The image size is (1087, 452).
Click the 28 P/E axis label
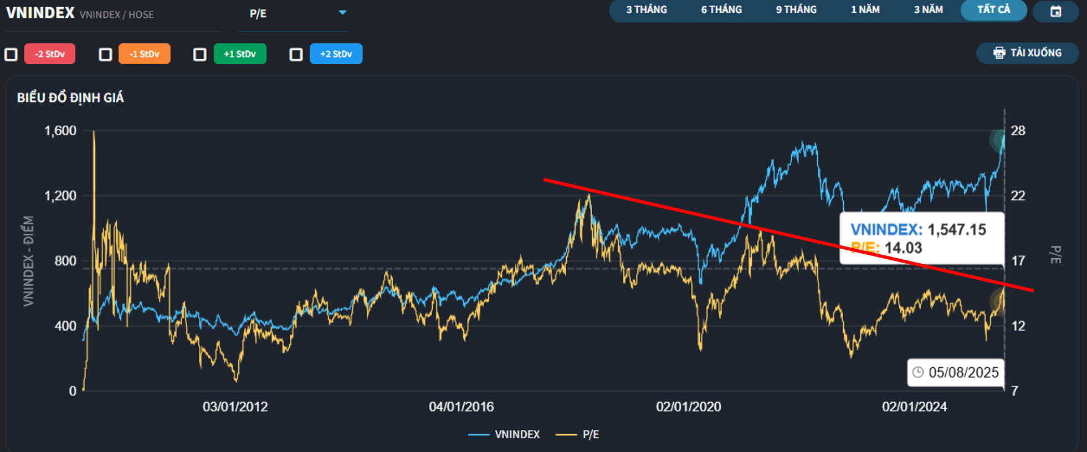click(1018, 131)
